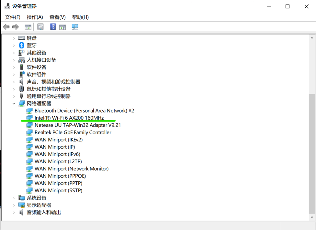Click the 软件设备 category icon
The image size is (316, 230).
(x=22, y=67)
